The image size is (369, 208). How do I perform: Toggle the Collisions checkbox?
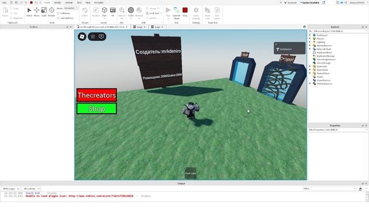[58, 13]
